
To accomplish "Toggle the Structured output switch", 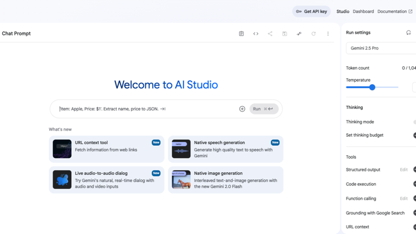I will pyautogui.click(x=414, y=169).
